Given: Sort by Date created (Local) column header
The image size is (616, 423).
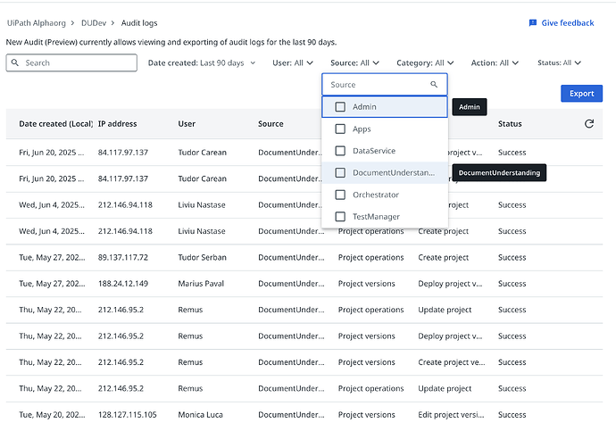Looking at the screenshot, I should [x=55, y=124].
